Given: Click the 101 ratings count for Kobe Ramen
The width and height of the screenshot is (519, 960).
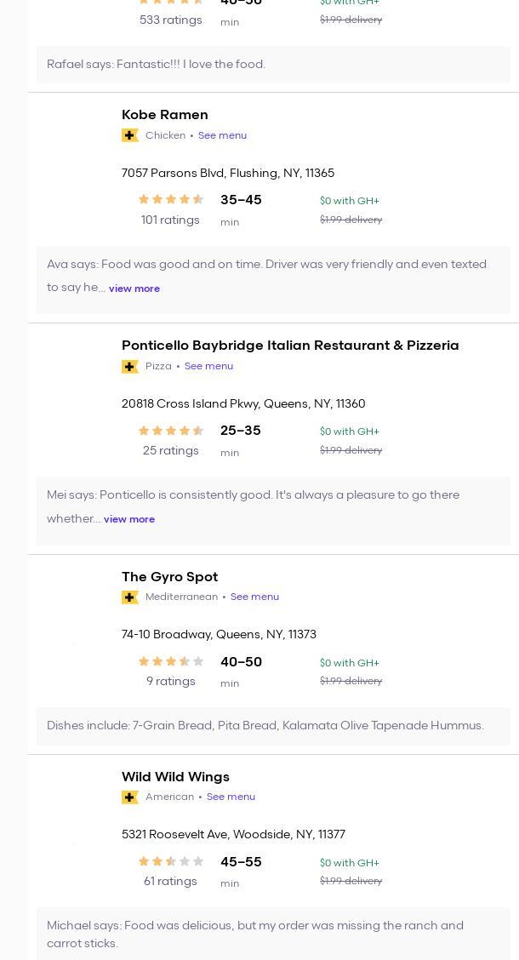Looking at the screenshot, I should pyautogui.click(x=170, y=220).
